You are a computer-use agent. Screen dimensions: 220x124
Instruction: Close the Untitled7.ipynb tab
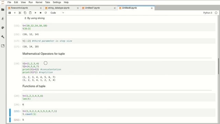[x=115, y=8]
